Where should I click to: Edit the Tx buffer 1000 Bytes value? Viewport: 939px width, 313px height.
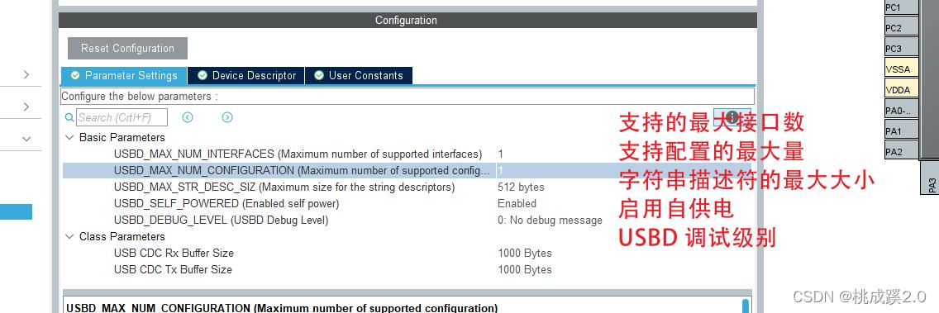pyautogui.click(x=525, y=270)
